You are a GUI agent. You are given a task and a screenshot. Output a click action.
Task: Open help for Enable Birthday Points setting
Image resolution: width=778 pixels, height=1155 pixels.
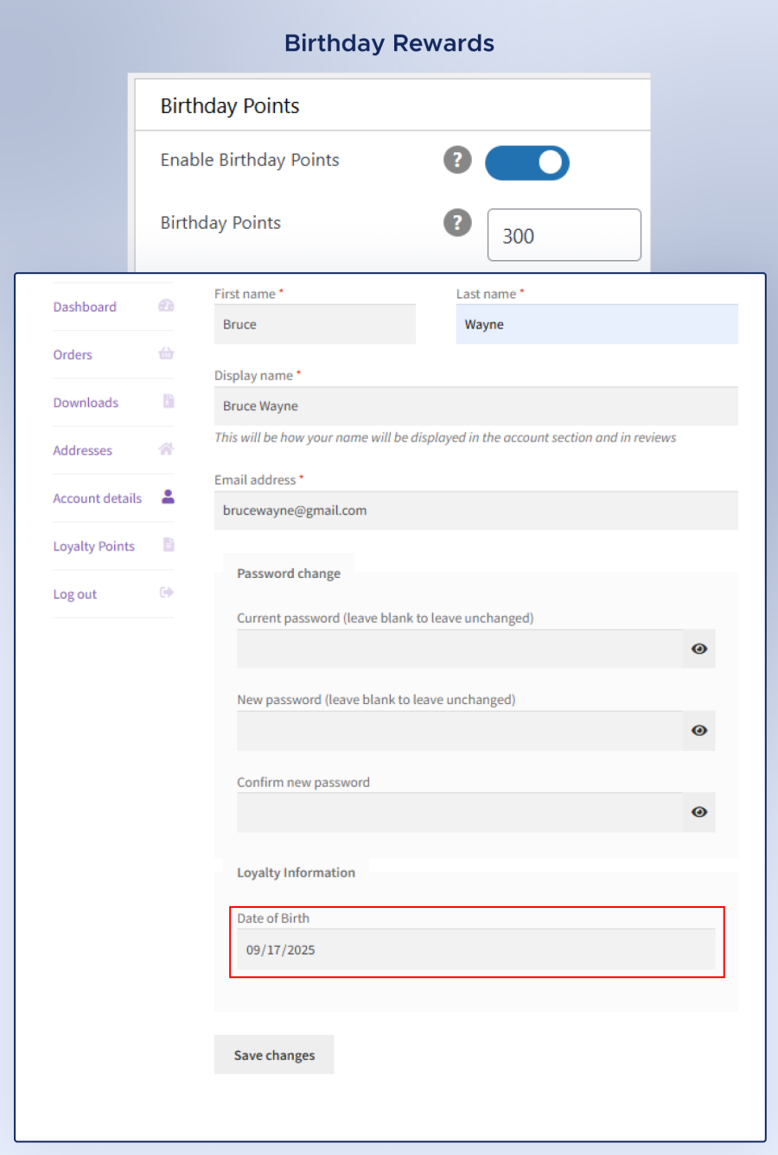click(457, 161)
